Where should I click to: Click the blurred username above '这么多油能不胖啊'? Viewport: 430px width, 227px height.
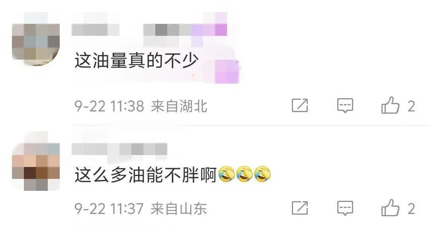pos(119,149)
